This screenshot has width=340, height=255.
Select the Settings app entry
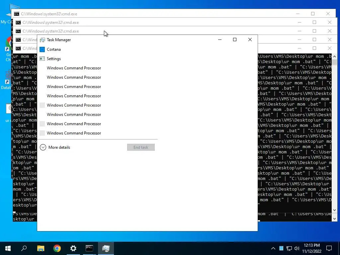(97, 59)
